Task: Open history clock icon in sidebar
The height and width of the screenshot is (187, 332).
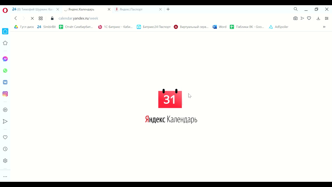Action: pyautogui.click(x=5, y=149)
